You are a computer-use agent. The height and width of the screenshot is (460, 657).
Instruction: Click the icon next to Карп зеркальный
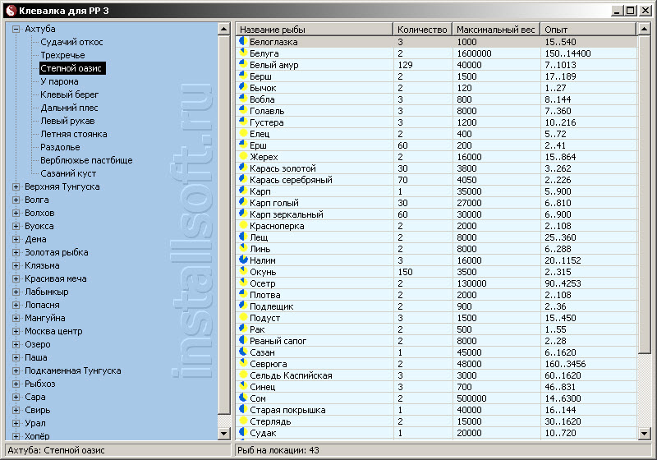pyautogui.click(x=243, y=214)
